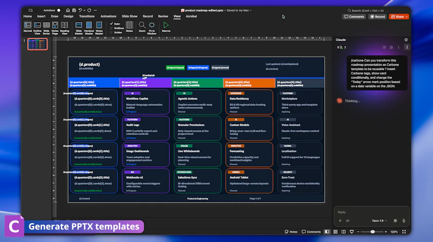This screenshot has width=433, height=242.
Task: Select the {d.product} title text
Action: [89, 64]
